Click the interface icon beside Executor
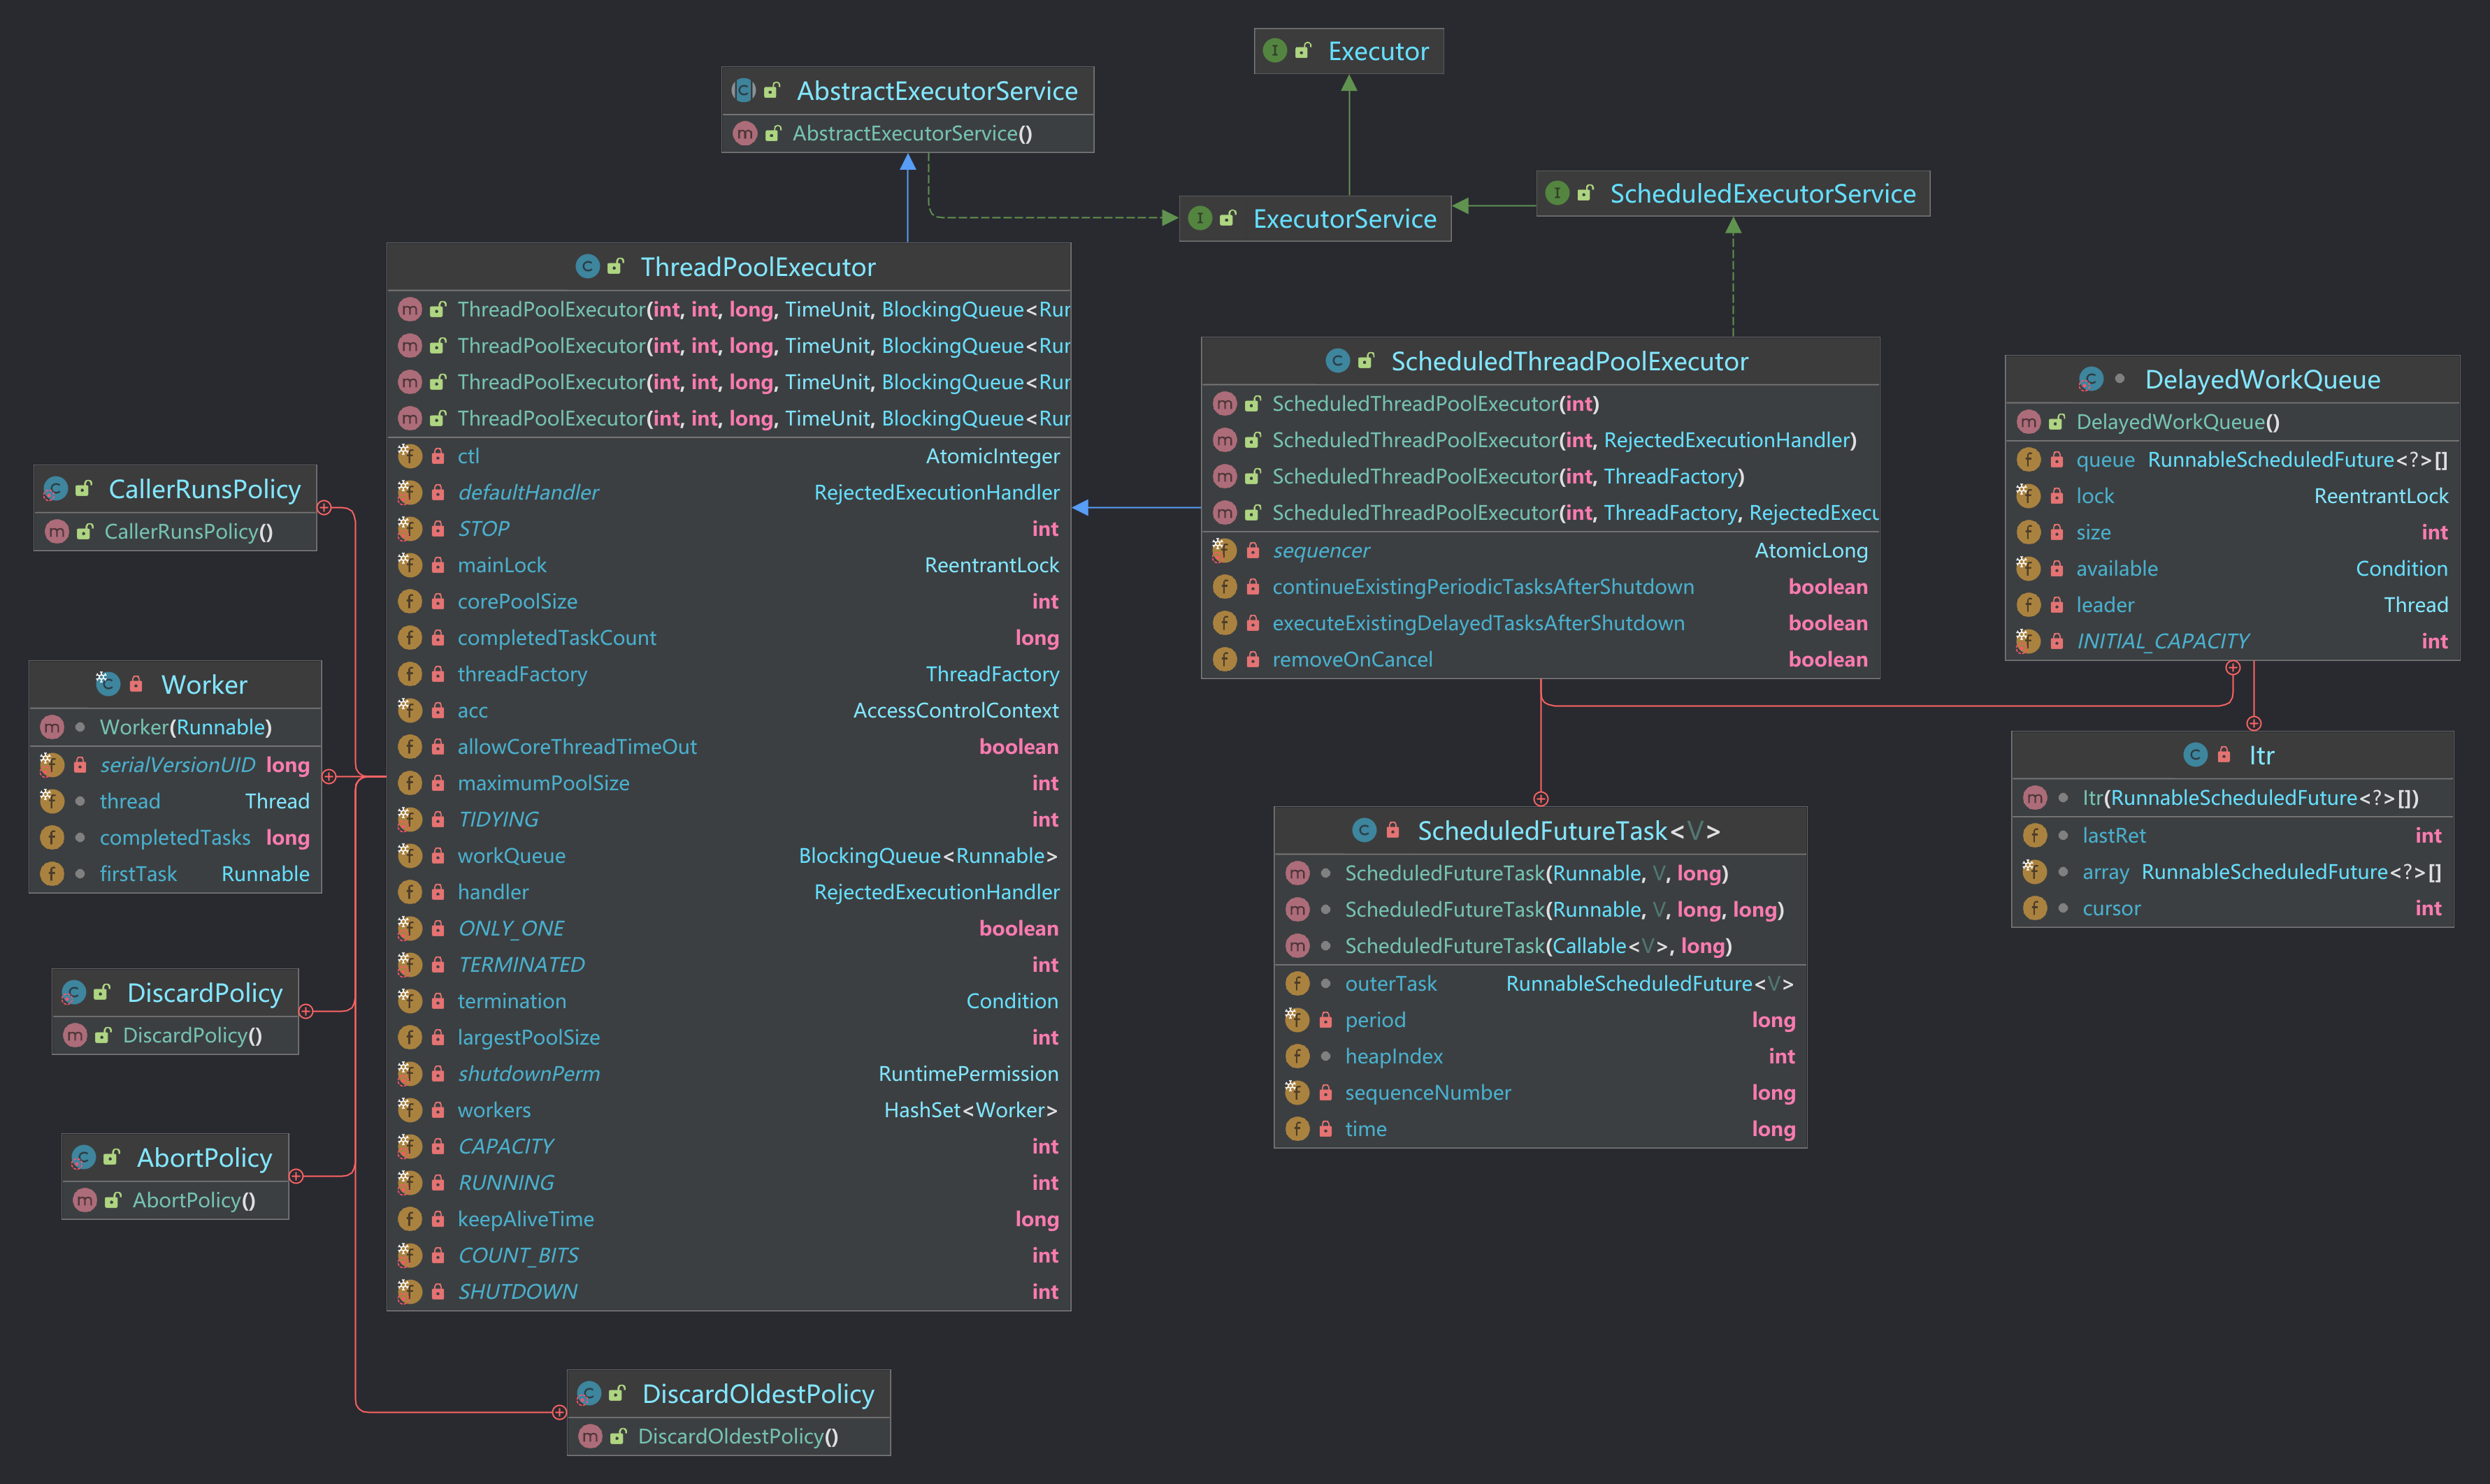 (x=1274, y=51)
